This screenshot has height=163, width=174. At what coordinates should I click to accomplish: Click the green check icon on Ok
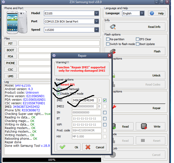62,147
